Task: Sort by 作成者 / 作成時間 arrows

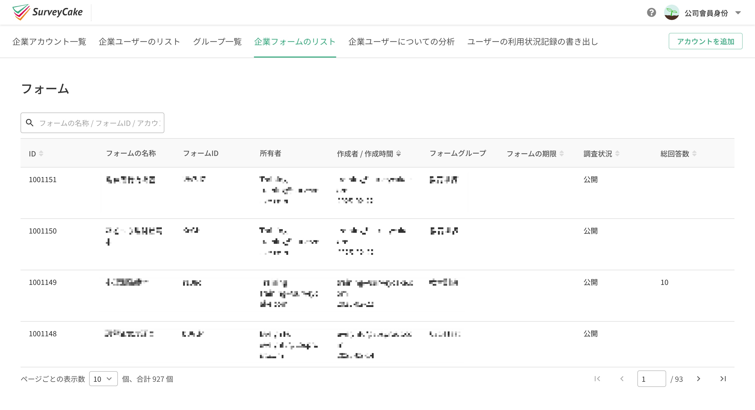Action: point(398,153)
